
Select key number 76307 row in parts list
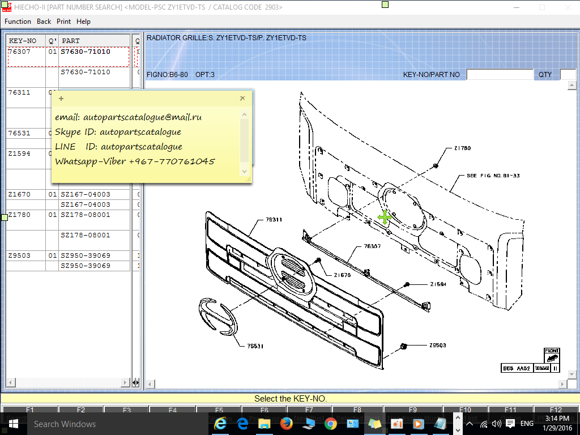[x=69, y=57]
